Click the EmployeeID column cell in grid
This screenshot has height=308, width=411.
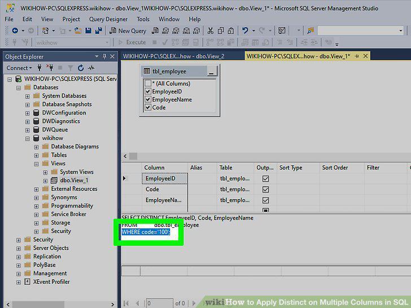(165, 179)
